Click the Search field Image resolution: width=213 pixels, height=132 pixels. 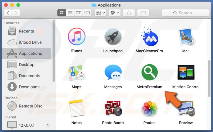185,13
